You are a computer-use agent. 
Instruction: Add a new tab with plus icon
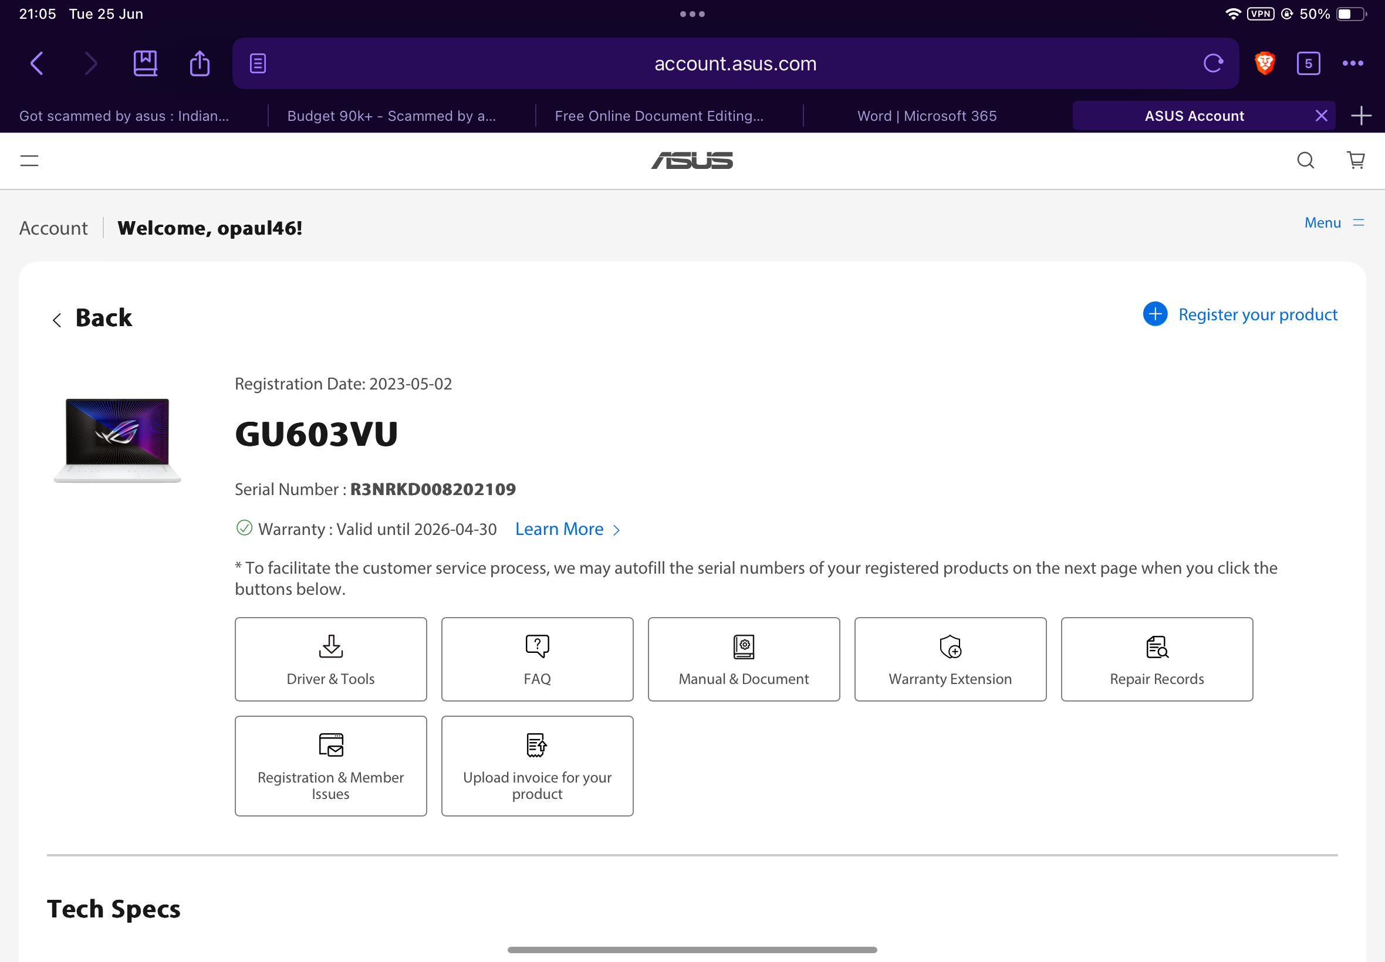point(1361,116)
